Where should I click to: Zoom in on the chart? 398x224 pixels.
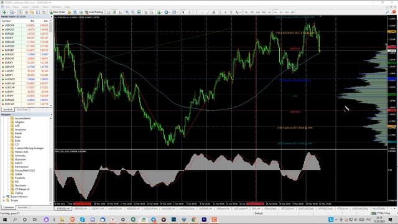click(127, 12)
